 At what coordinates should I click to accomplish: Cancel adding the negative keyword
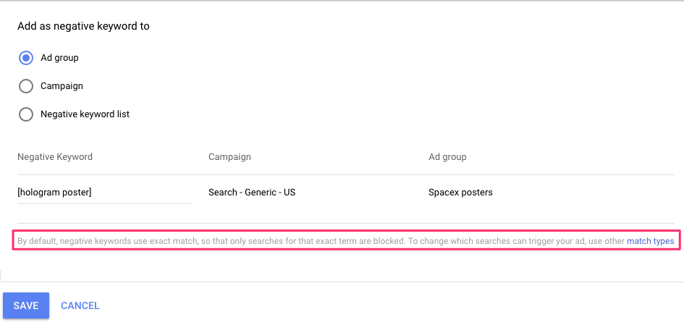80,305
